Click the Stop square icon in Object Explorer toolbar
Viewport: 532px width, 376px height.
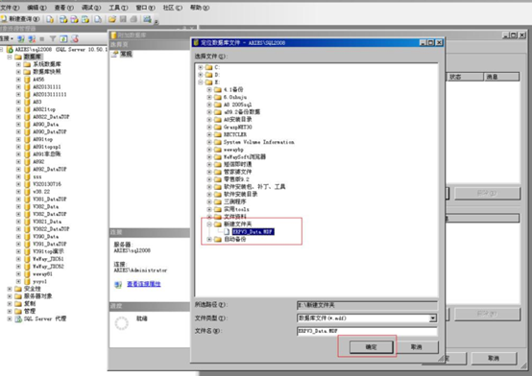point(42,39)
